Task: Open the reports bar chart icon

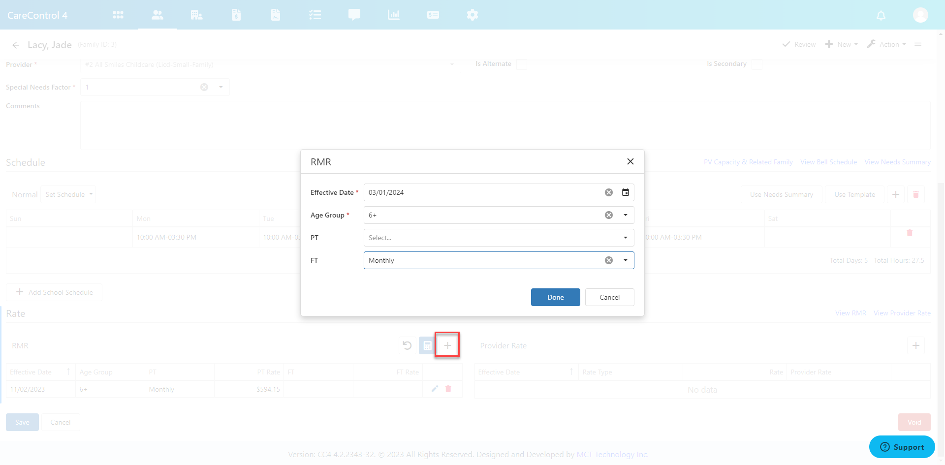Action: tap(394, 15)
